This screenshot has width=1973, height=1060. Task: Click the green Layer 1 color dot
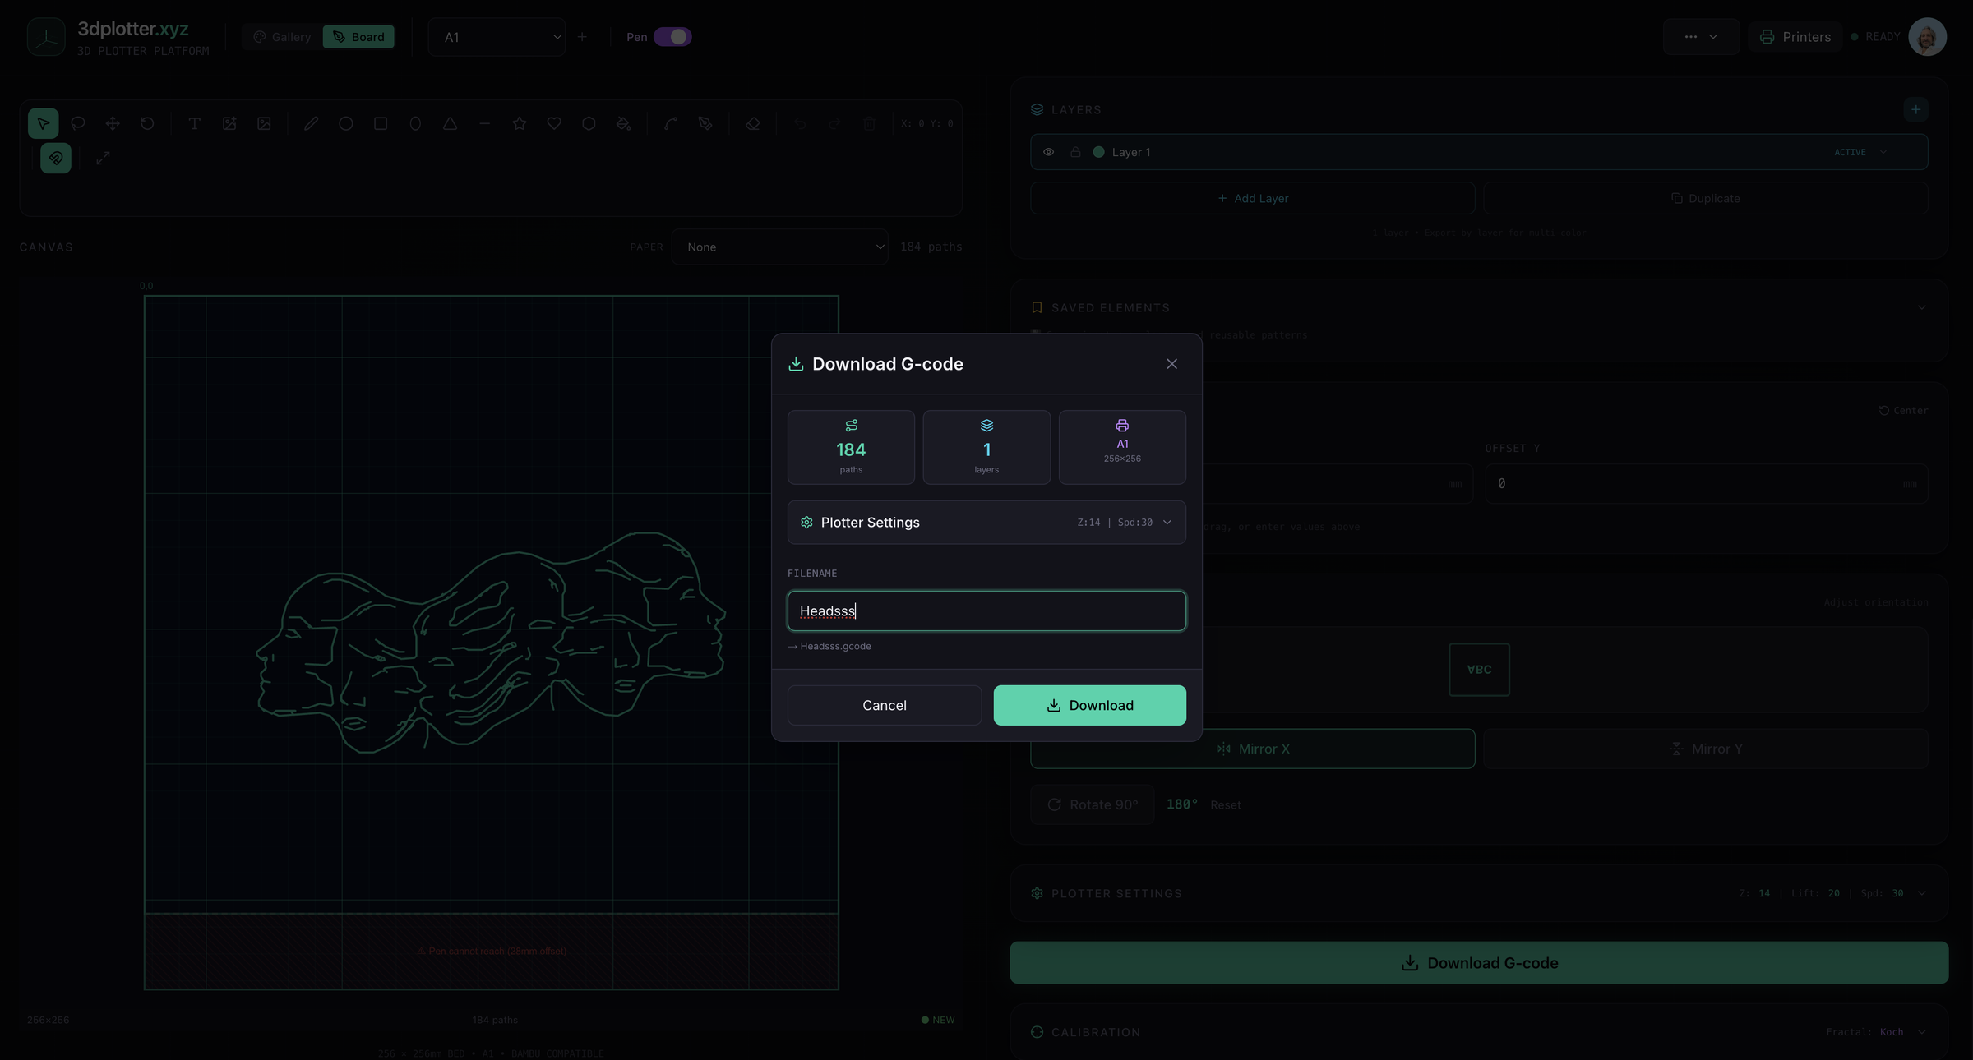pyautogui.click(x=1098, y=152)
